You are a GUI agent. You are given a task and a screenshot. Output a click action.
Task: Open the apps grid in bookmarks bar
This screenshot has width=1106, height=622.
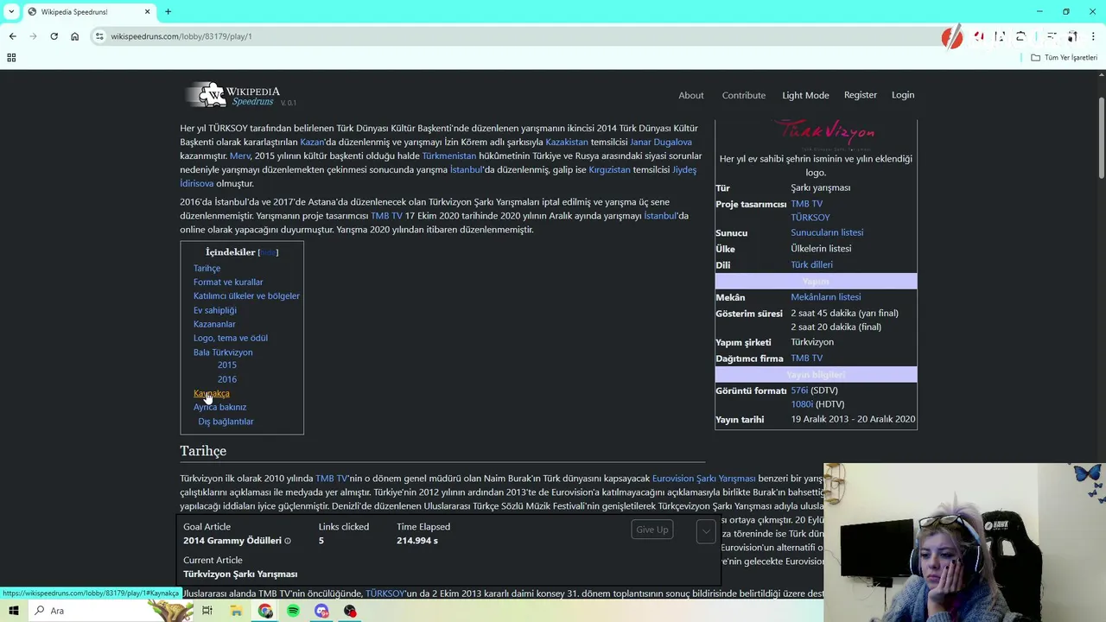[11, 57]
